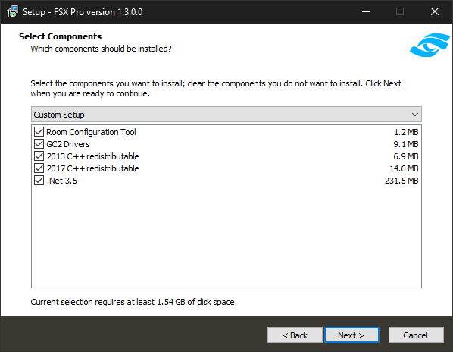This screenshot has width=453, height=352.
Task: Go to the previous step with Back
Action: (x=295, y=335)
